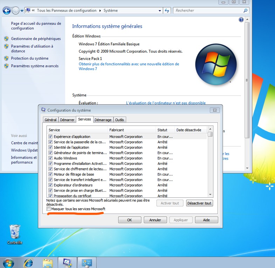The width and height of the screenshot is (275, 268).
Task: Sort by Date désactivée column header
Action: tap(191, 130)
